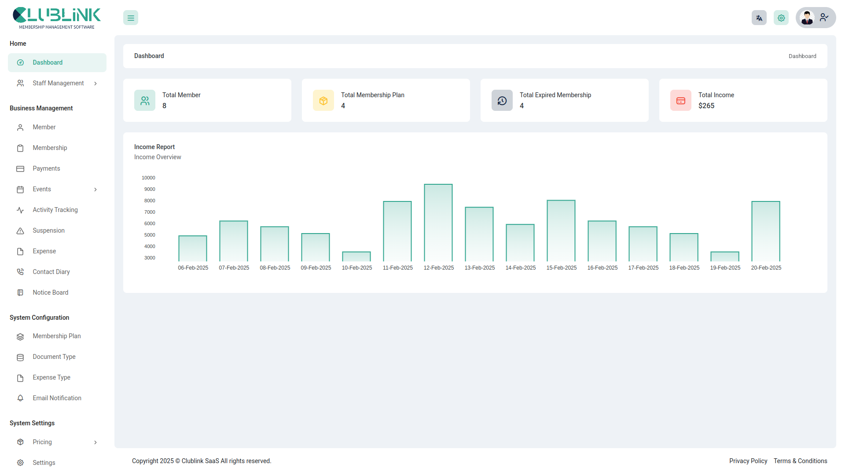Open the settings gear in the top bar

click(781, 18)
